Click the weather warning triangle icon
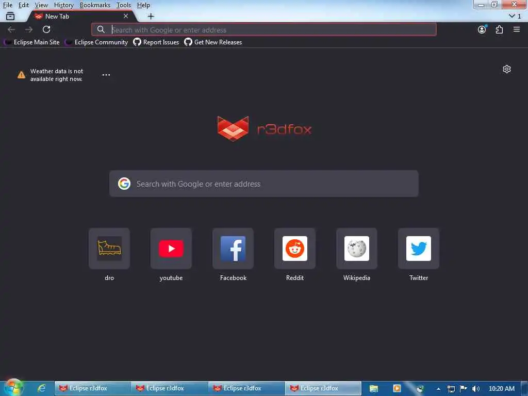The width and height of the screenshot is (528, 396). coord(21,75)
